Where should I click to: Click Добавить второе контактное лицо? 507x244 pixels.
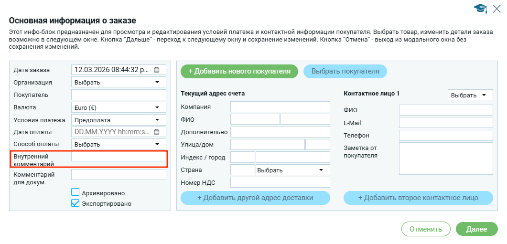418,198
